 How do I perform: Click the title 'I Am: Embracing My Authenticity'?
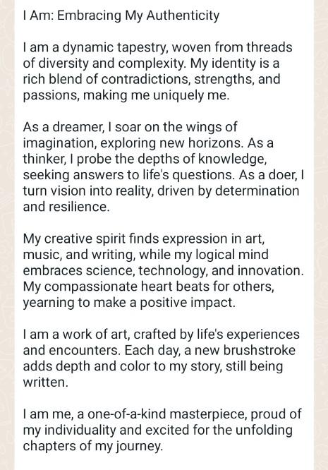pyautogui.click(x=121, y=16)
